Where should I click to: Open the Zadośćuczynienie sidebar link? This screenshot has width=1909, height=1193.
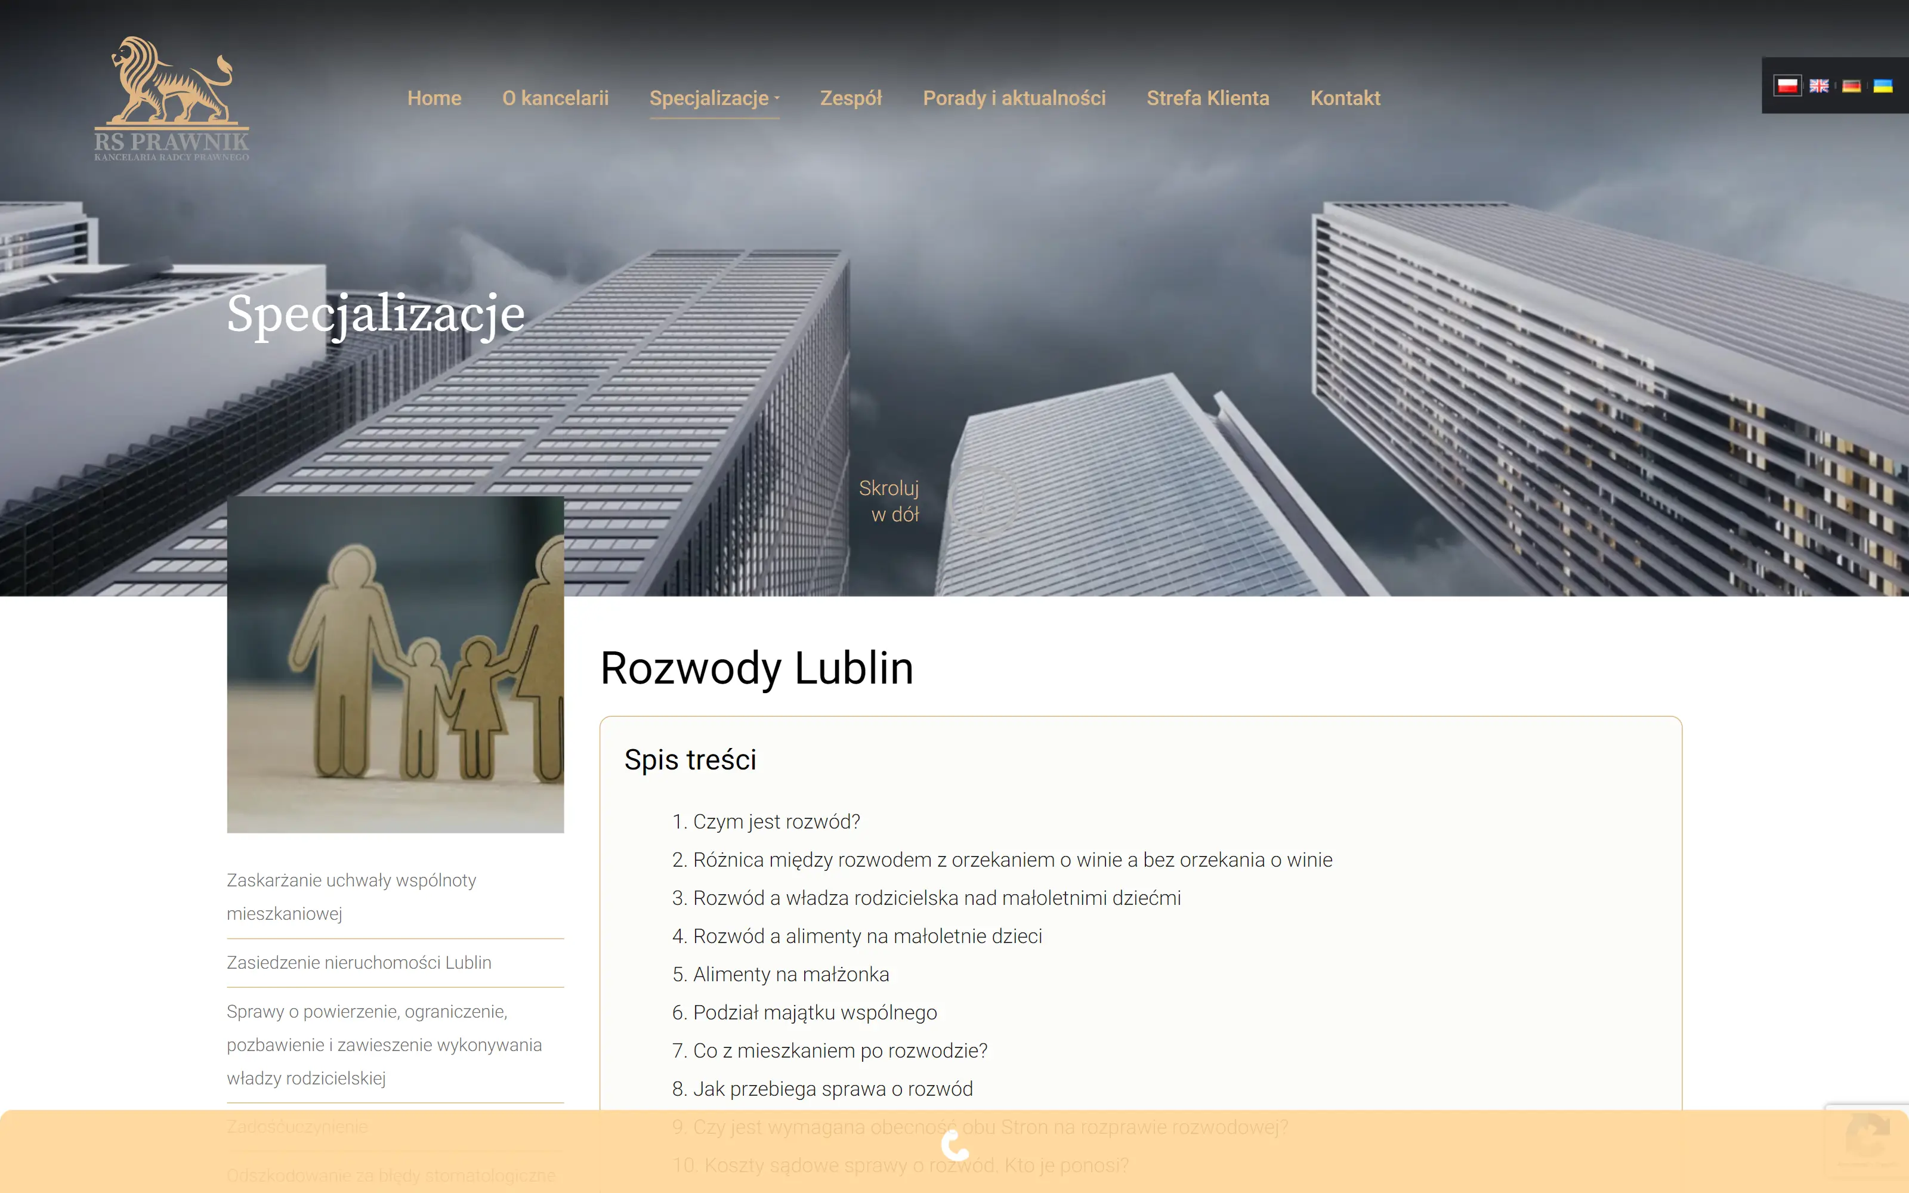pyautogui.click(x=298, y=1127)
